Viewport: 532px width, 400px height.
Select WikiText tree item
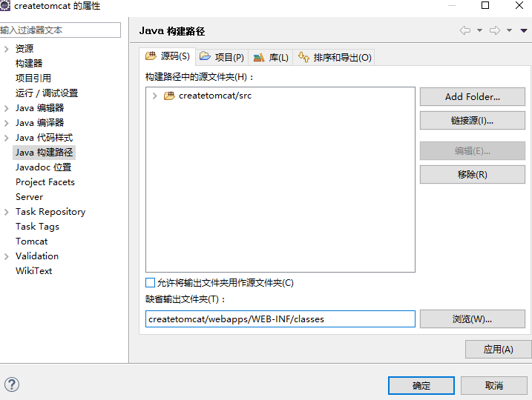[33, 271]
